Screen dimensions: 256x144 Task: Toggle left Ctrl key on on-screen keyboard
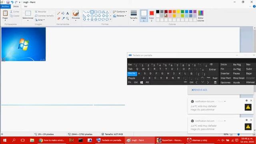tap(136, 82)
